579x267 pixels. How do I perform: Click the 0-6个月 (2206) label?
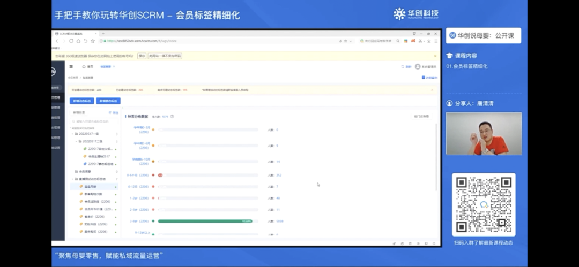click(x=138, y=175)
